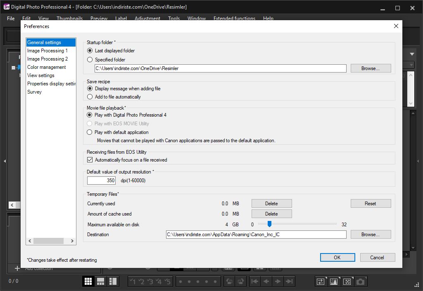Choose Display message when adding file
This screenshot has width=423, height=291.
[x=90, y=89]
